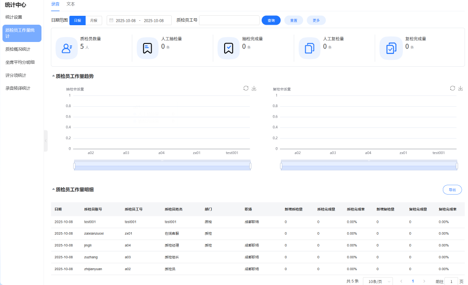Image resolution: width=468 pixels, height=285 pixels.
Task: Click the jingli account cell
Action: 88,245
